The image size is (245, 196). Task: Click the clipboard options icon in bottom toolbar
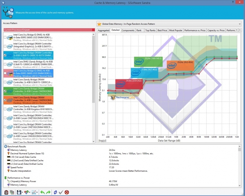(6, 192)
